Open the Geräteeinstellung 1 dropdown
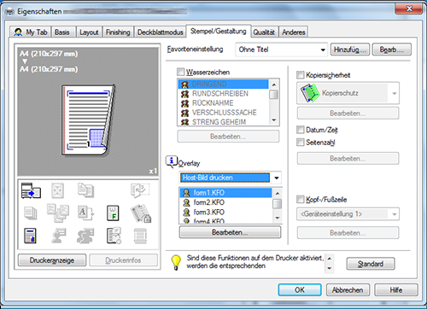This screenshot has height=309, width=427. click(348, 214)
